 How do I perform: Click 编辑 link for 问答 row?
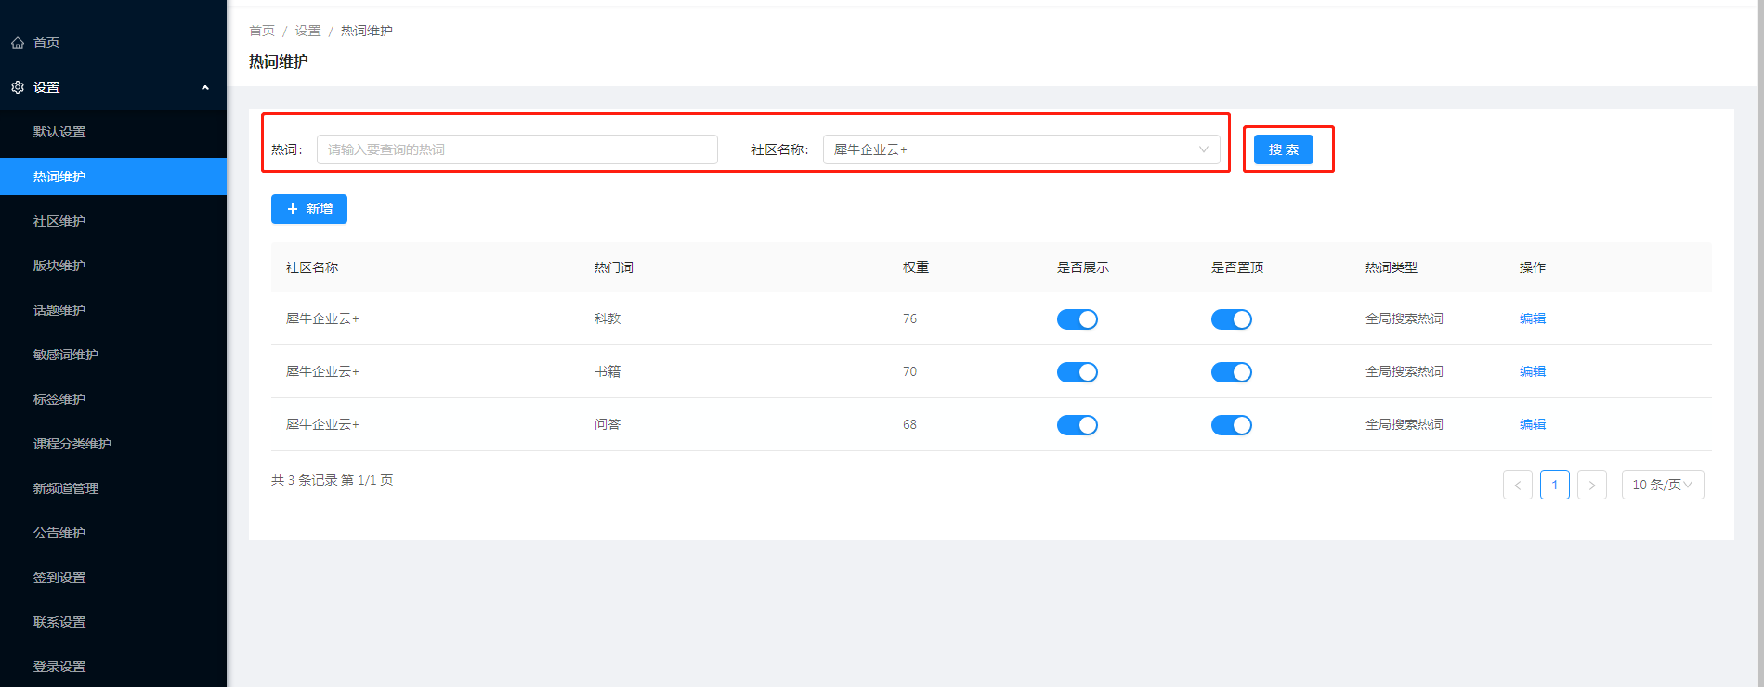click(1533, 424)
